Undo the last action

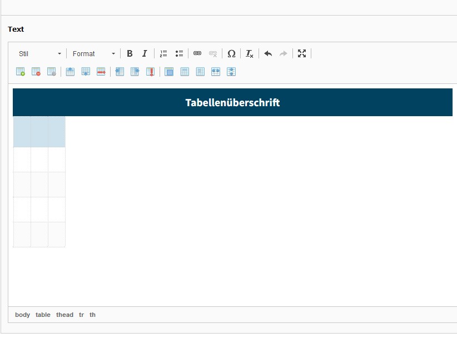click(x=268, y=54)
